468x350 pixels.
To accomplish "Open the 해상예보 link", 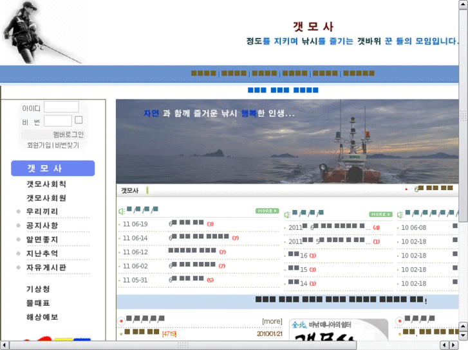I will [42, 317].
